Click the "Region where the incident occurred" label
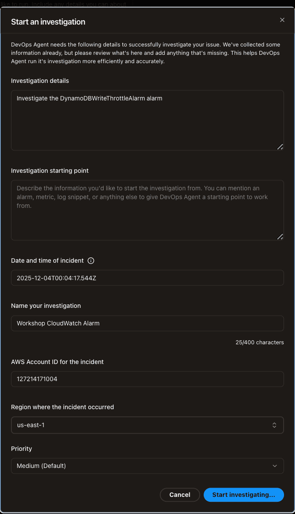 click(62, 407)
